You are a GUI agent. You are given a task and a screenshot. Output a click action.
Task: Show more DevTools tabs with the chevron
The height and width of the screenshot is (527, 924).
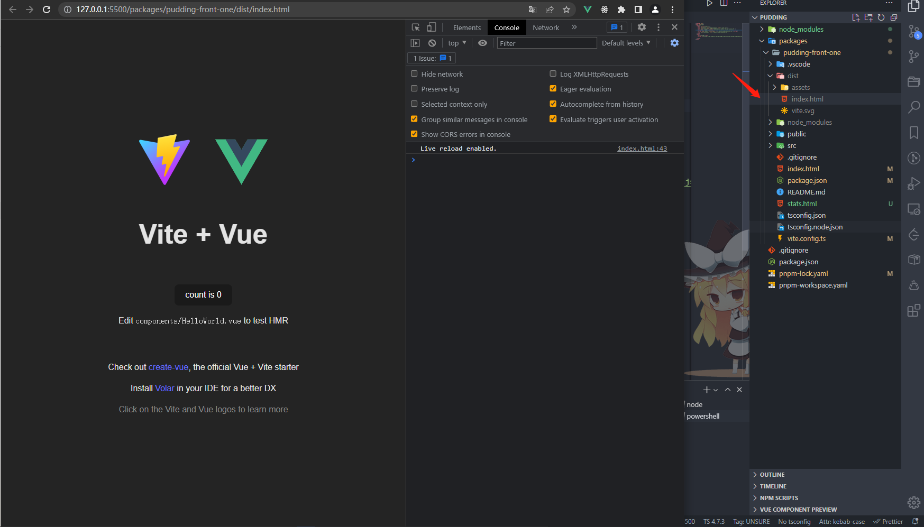click(x=574, y=27)
